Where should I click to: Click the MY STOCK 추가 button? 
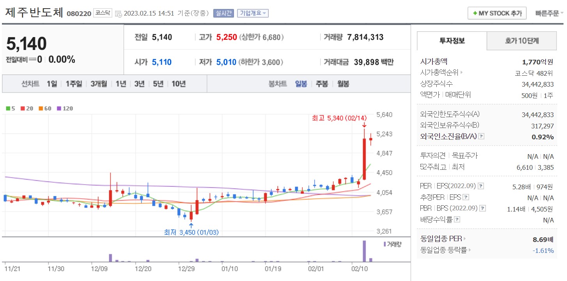coord(496,13)
